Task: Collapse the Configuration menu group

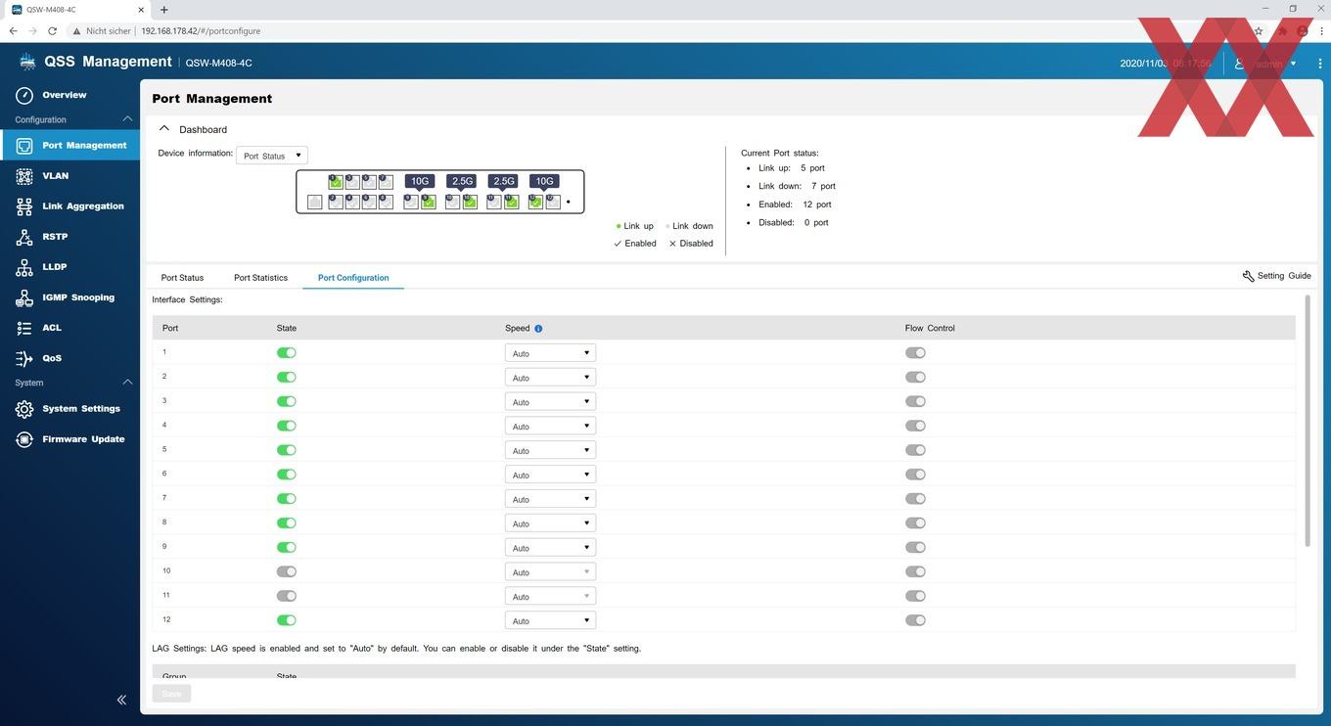Action: (127, 119)
